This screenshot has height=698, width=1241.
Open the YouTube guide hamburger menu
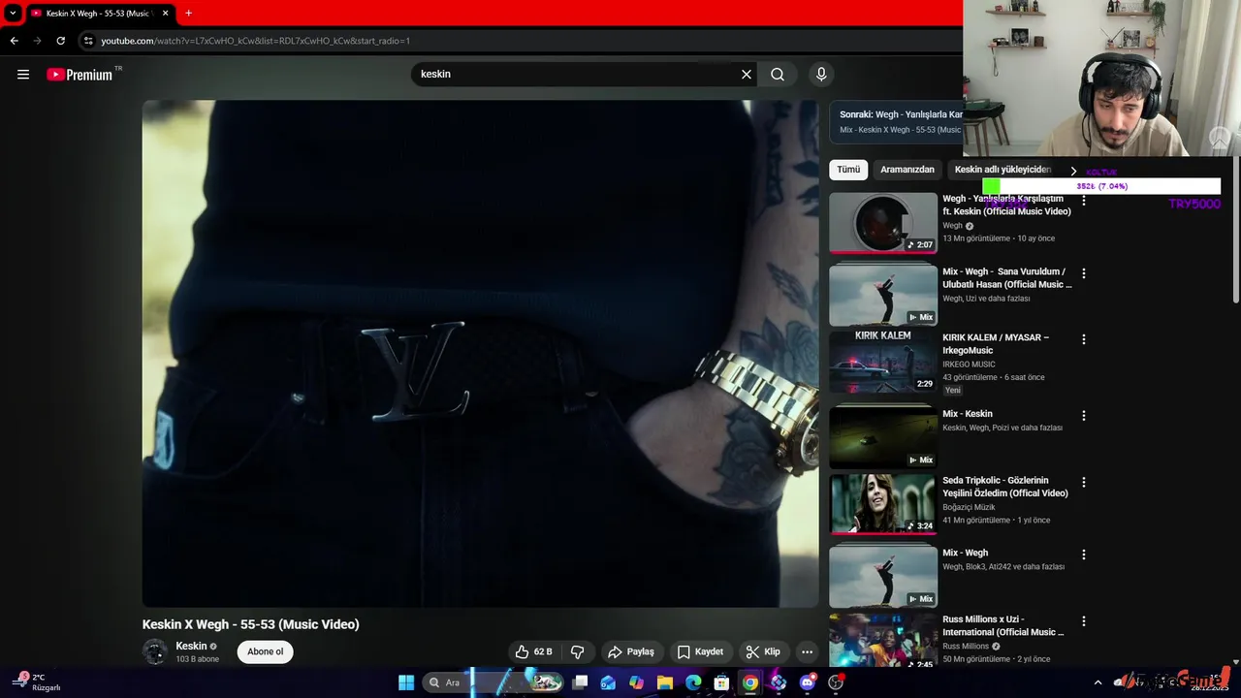click(x=23, y=75)
